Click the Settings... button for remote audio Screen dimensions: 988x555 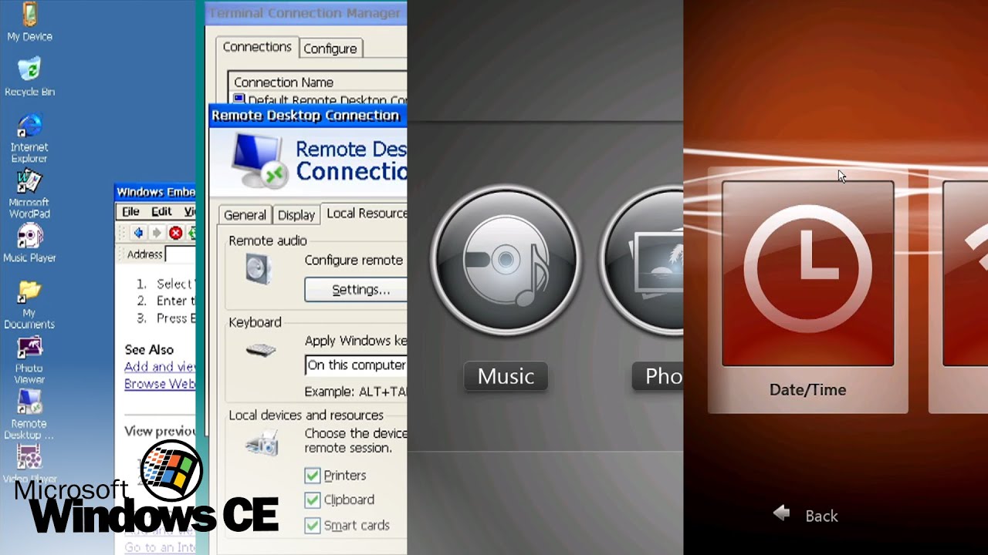tap(357, 290)
